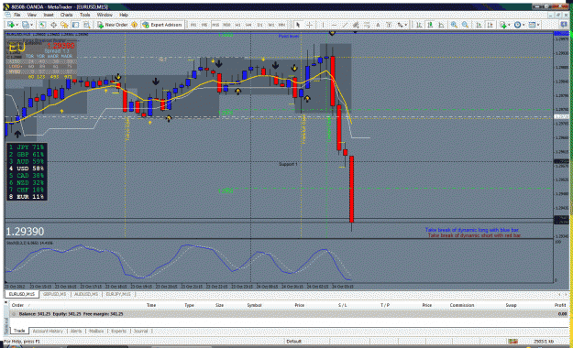The width and height of the screenshot is (573, 348).
Task: Select the Text 'A' drawing tool
Action: (378, 25)
